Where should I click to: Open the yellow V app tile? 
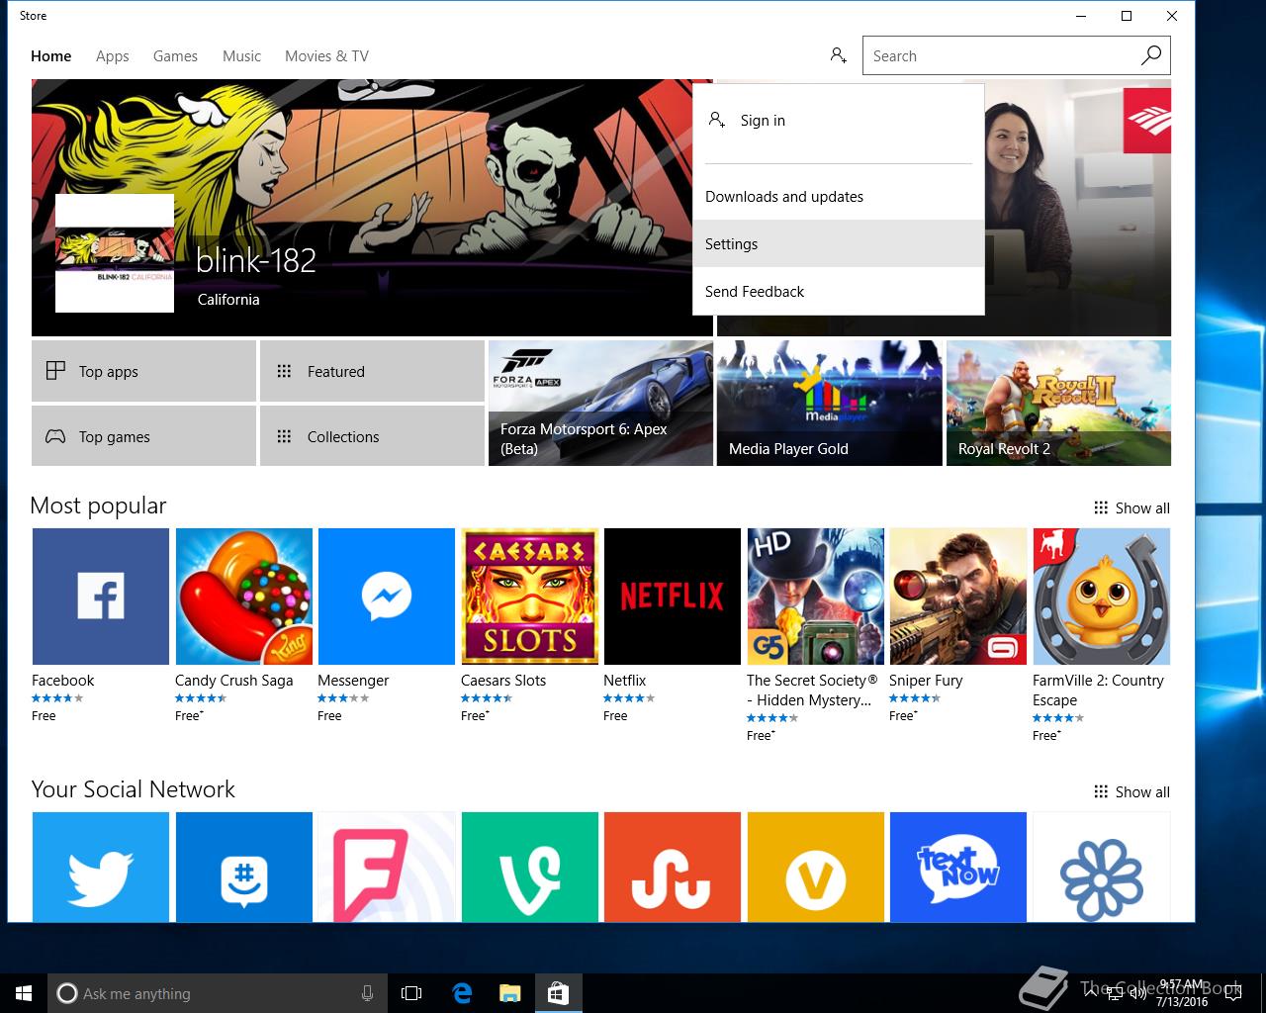(x=816, y=868)
